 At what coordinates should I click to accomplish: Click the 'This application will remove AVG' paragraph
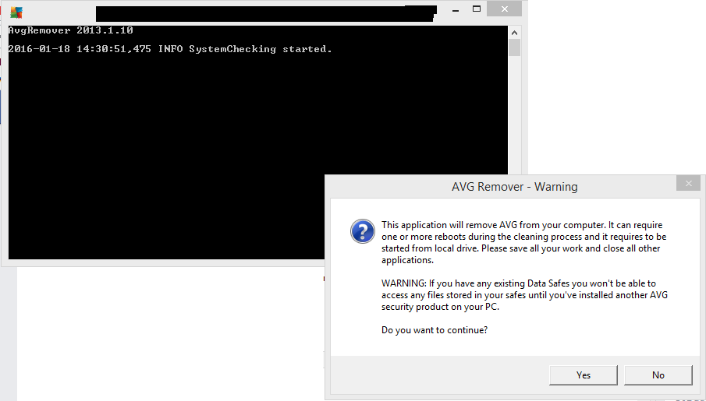pyautogui.click(x=523, y=242)
